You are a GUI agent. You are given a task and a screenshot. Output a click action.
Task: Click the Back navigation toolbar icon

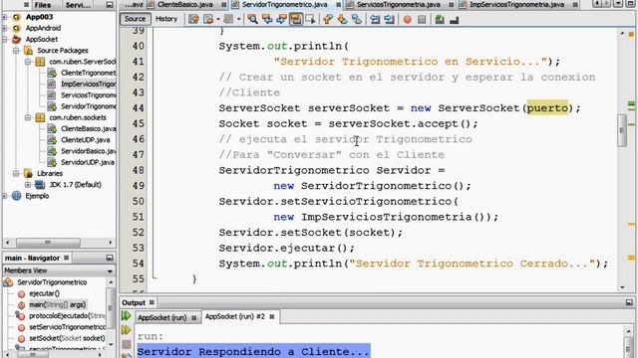[x=208, y=19]
